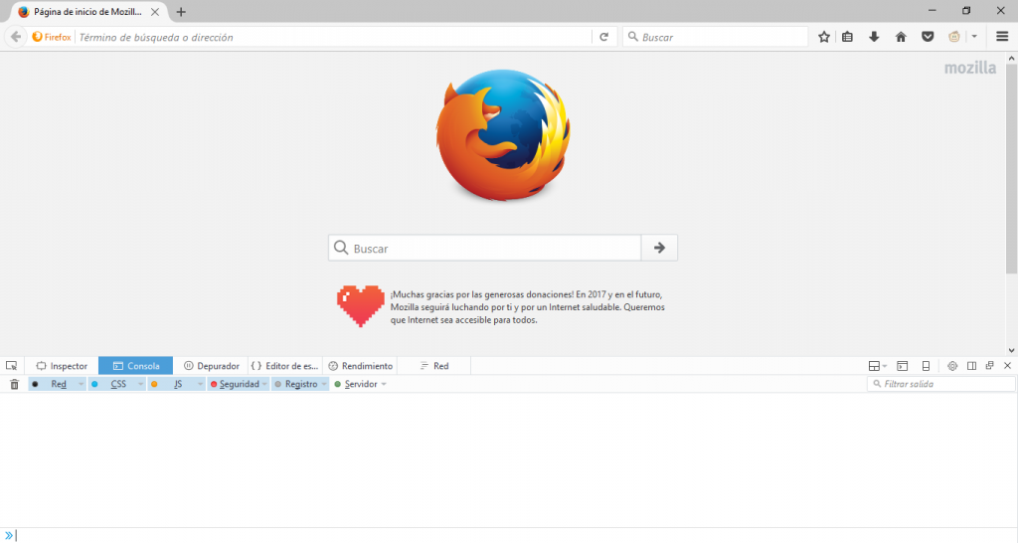Expand the Seguridad filter dropdown arrow
Viewport: 1018px width, 543px height.
(264, 384)
